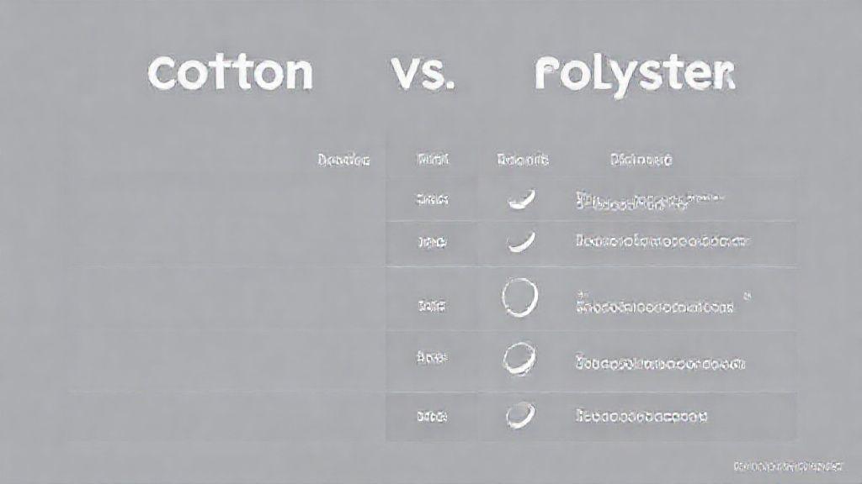
Task: Click the description text in the last row
Action: 641,416
